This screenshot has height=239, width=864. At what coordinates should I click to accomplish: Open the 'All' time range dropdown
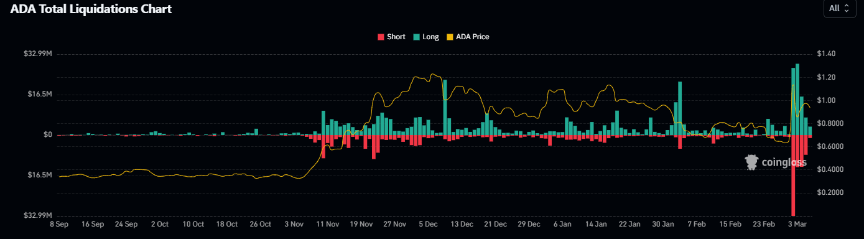pyautogui.click(x=840, y=8)
